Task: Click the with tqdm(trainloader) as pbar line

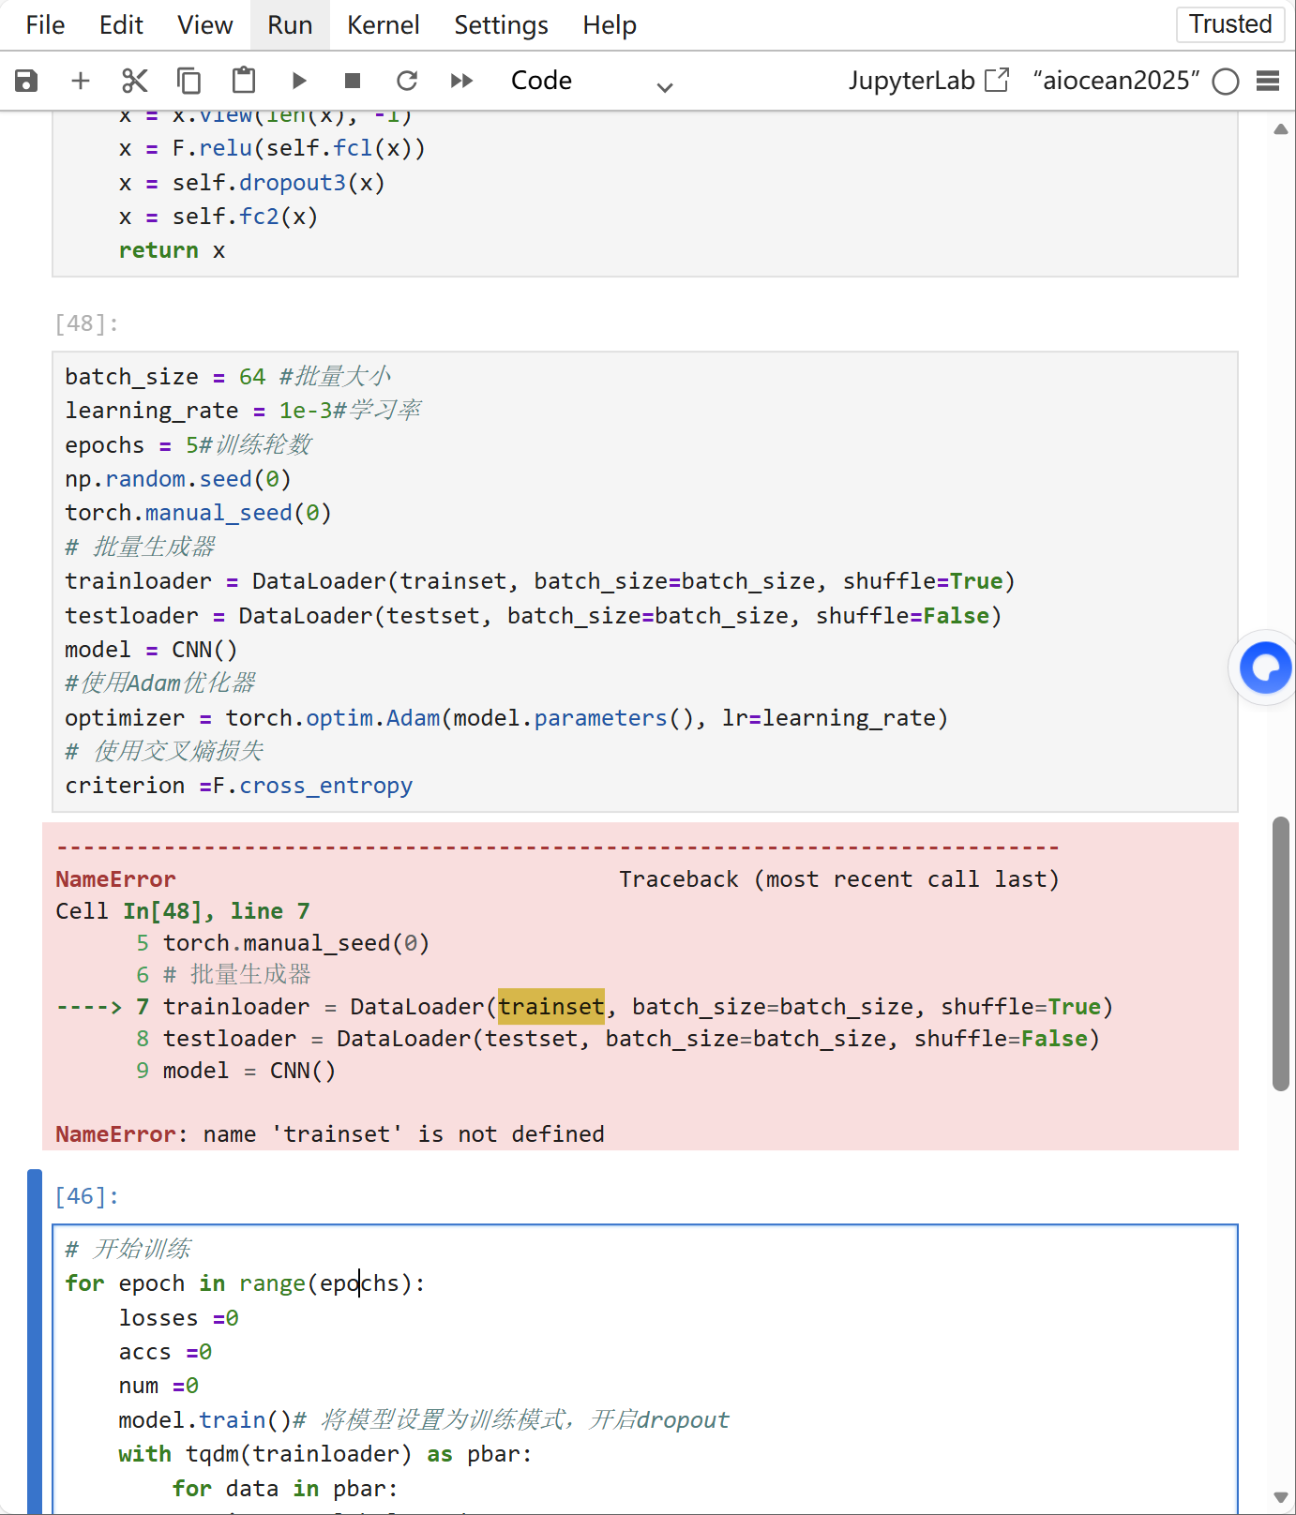Action: [x=324, y=1454]
